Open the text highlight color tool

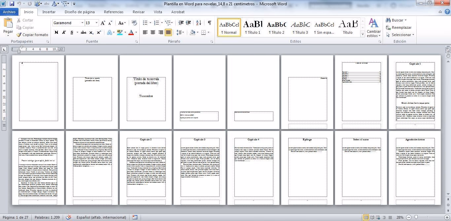point(120,32)
